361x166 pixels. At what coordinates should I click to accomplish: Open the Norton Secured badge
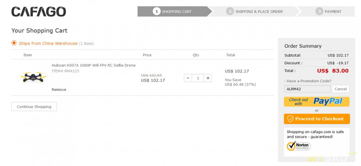pos(299,146)
